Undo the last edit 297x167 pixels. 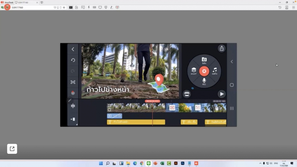(x=73, y=60)
